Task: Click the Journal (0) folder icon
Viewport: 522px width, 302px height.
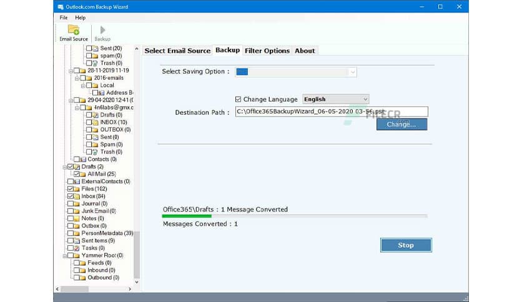Action: point(77,203)
